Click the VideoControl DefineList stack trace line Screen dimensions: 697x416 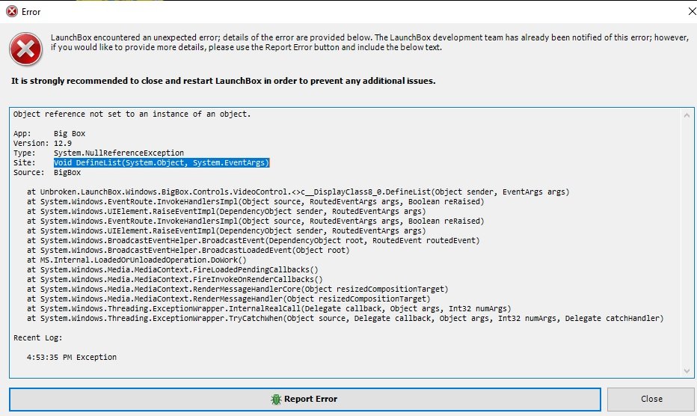coord(298,192)
